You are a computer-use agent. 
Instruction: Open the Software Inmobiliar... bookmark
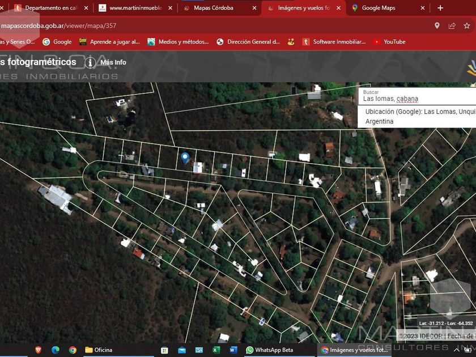(x=333, y=42)
